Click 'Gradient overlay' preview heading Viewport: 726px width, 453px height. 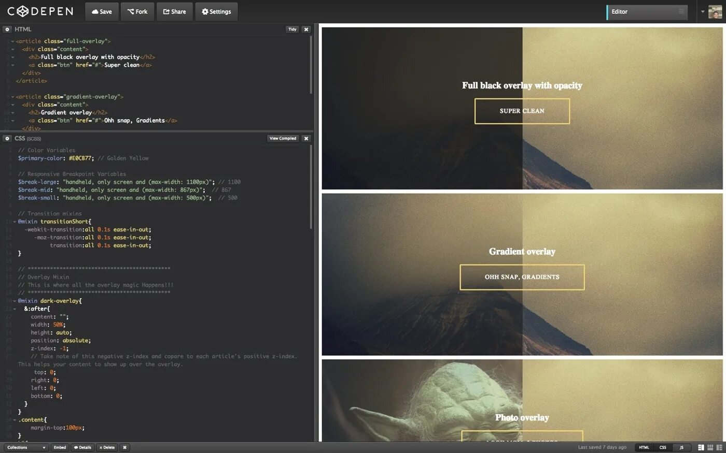[522, 252]
